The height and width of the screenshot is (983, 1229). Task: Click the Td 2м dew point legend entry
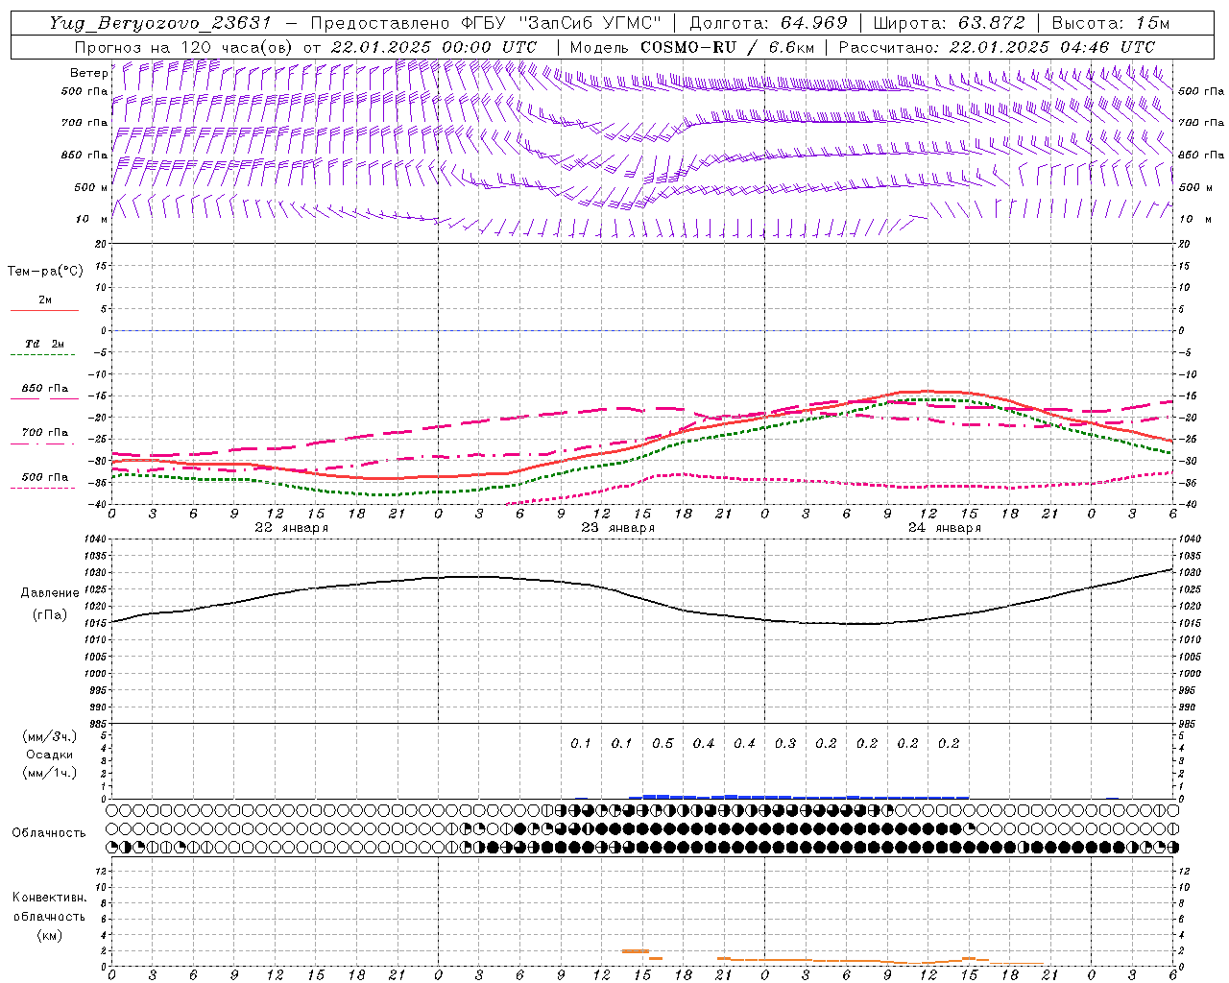click(44, 344)
